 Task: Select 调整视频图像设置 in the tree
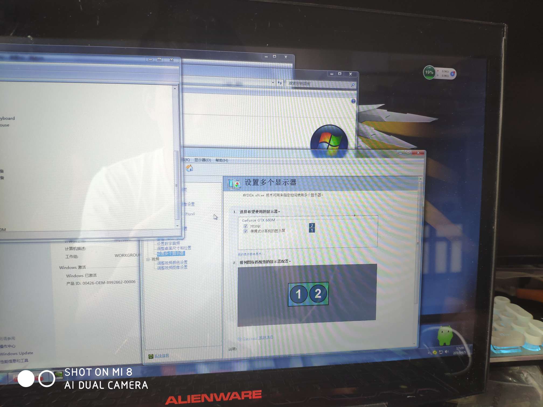[x=172, y=267]
